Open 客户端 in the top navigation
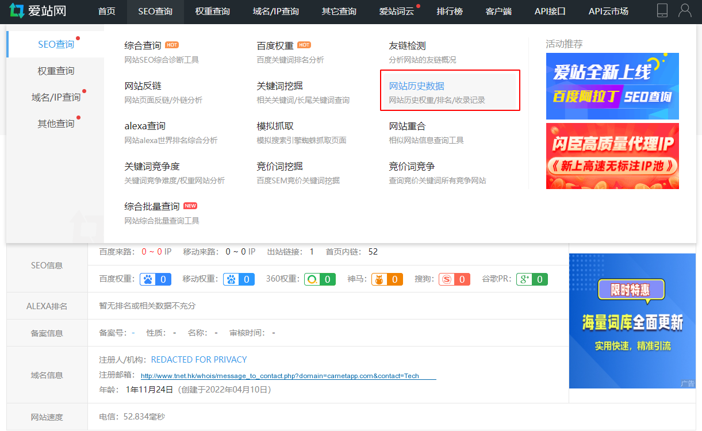 point(498,11)
